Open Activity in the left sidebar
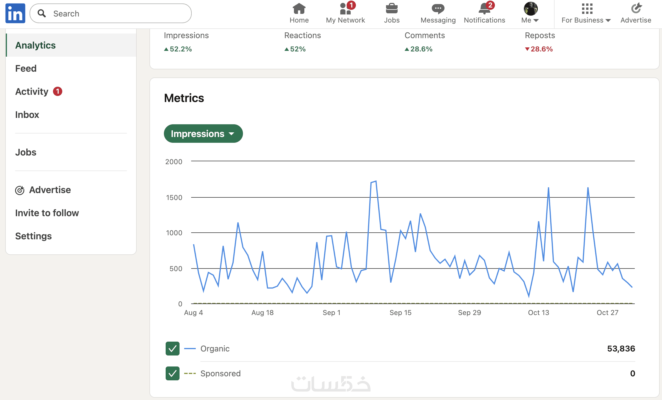The width and height of the screenshot is (662, 400). pos(32,92)
